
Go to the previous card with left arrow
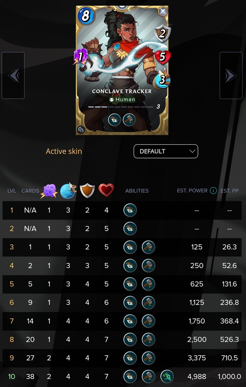point(13,76)
